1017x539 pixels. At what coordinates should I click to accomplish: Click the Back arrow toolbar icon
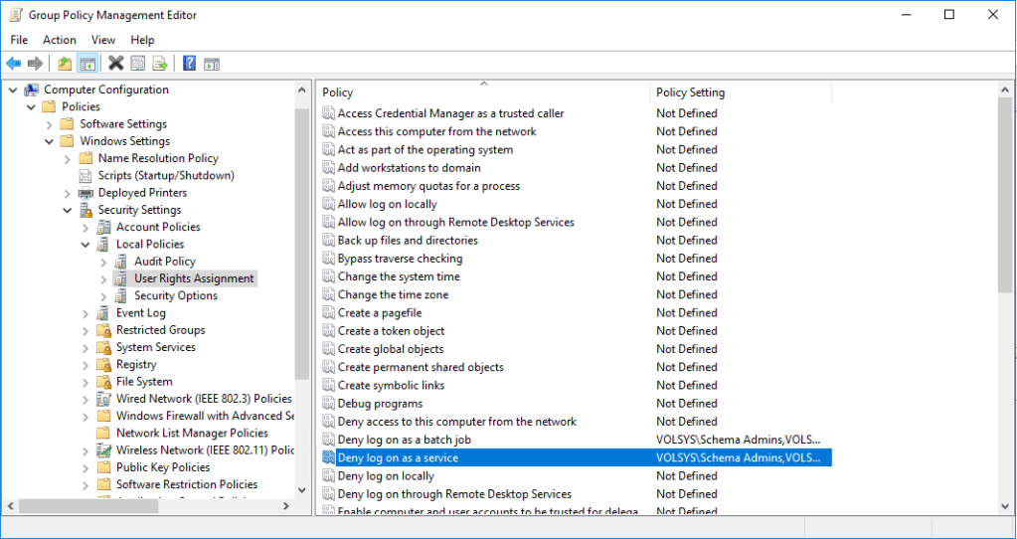14,64
